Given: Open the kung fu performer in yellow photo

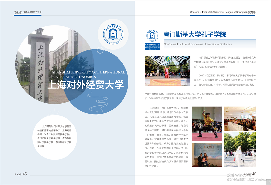Looking at the screenshot, I should coord(207,124).
